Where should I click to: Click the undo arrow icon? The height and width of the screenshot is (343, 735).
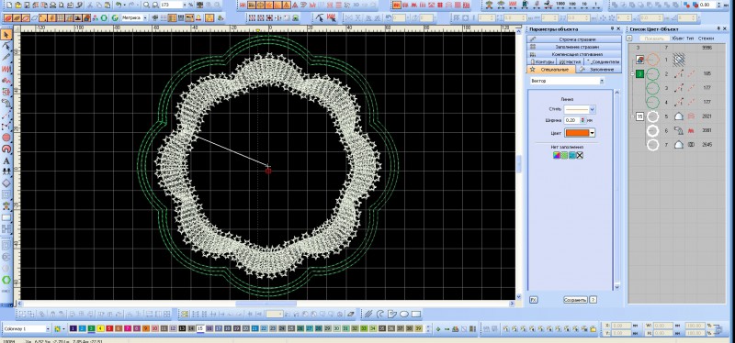click(119, 6)
